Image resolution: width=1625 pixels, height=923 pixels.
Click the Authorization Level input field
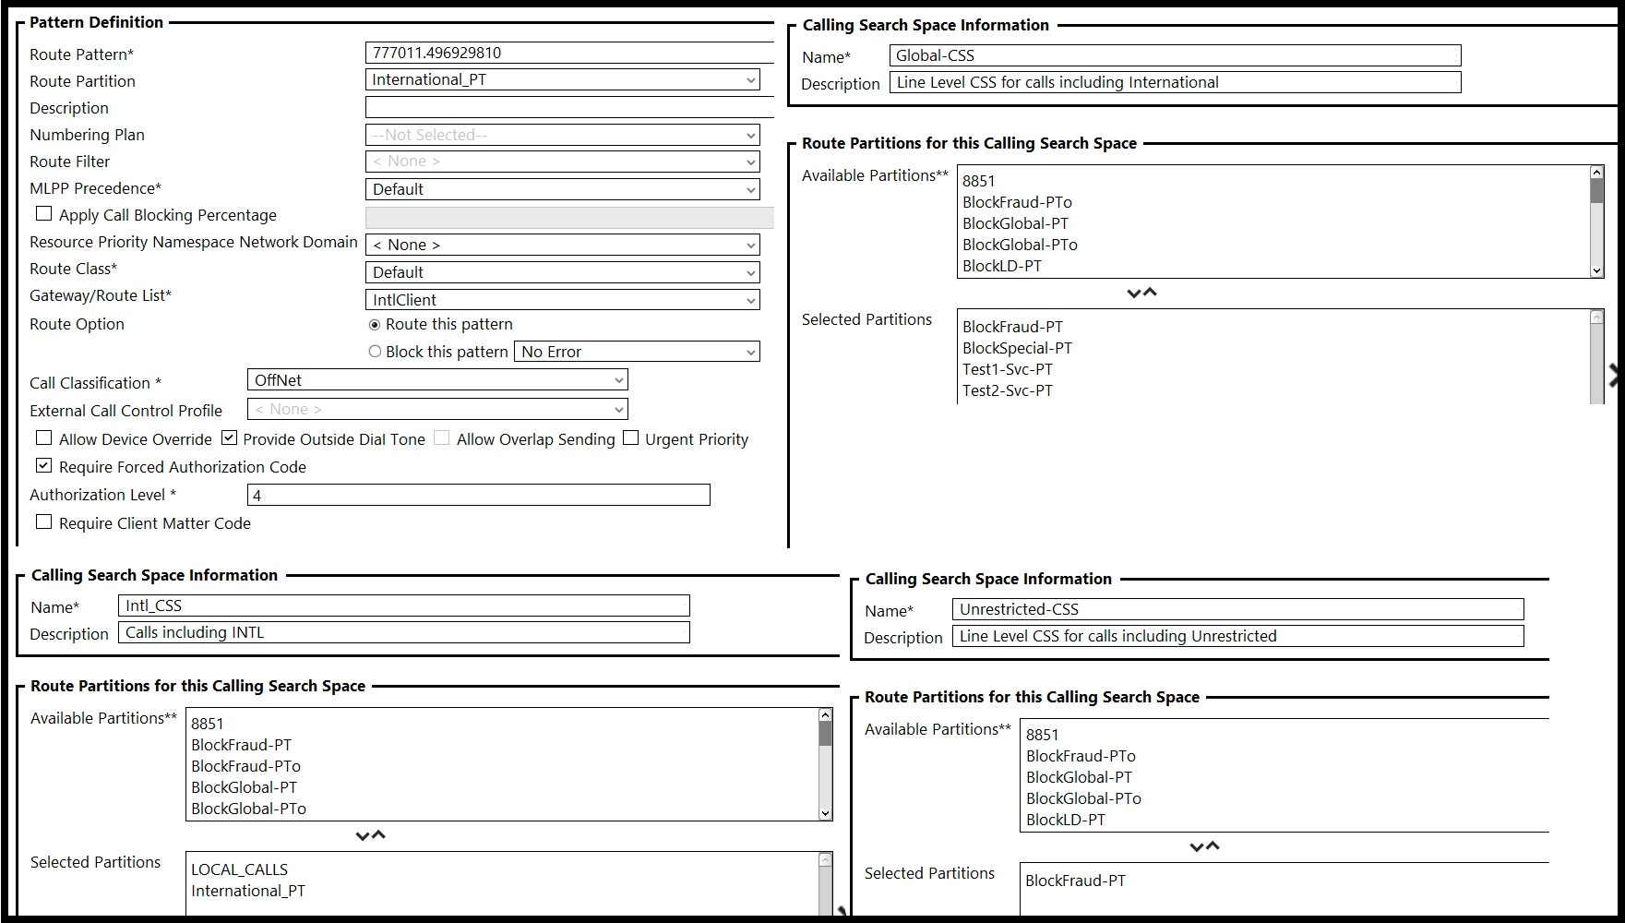coord(479,496)
